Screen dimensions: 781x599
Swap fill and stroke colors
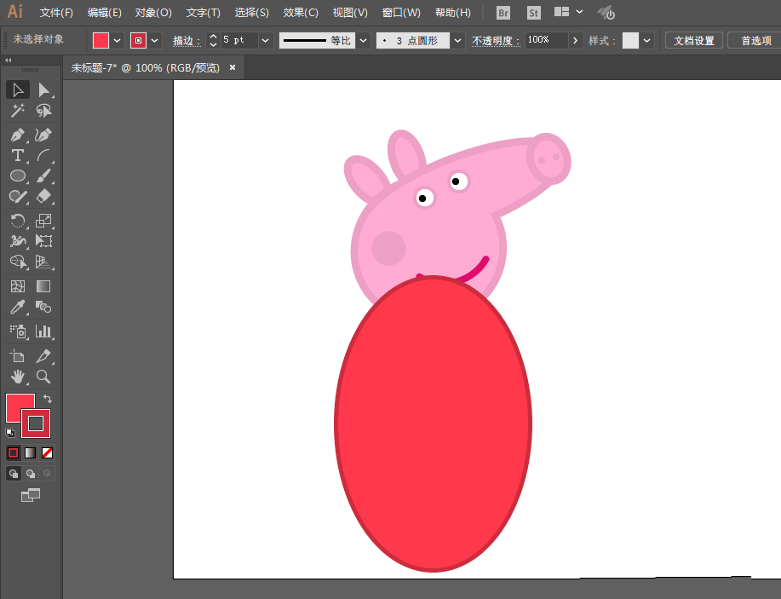(48, 399)
